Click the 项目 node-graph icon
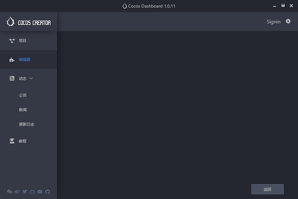This screenshot has height=199, width=298. [12, 41]
